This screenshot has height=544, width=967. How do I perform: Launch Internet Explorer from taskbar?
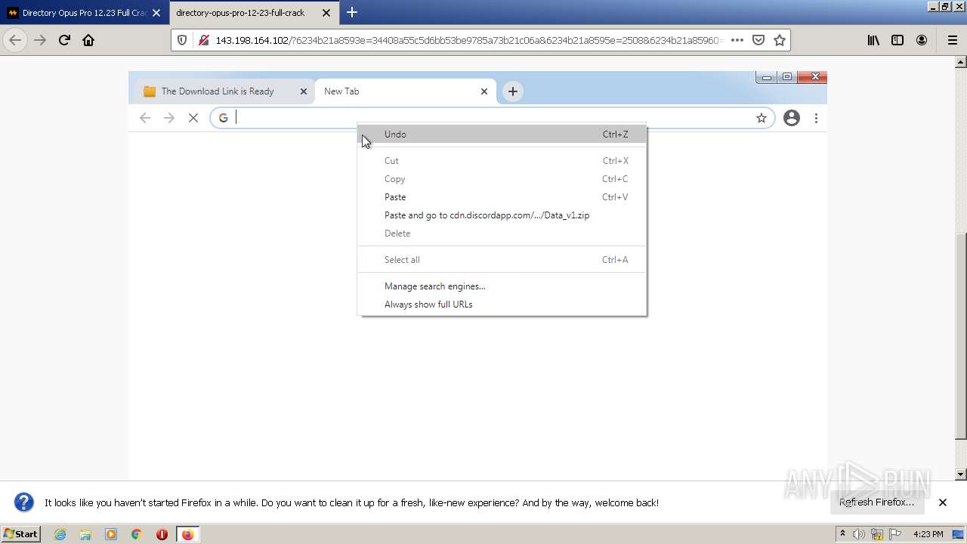click(x=60, y=534)
